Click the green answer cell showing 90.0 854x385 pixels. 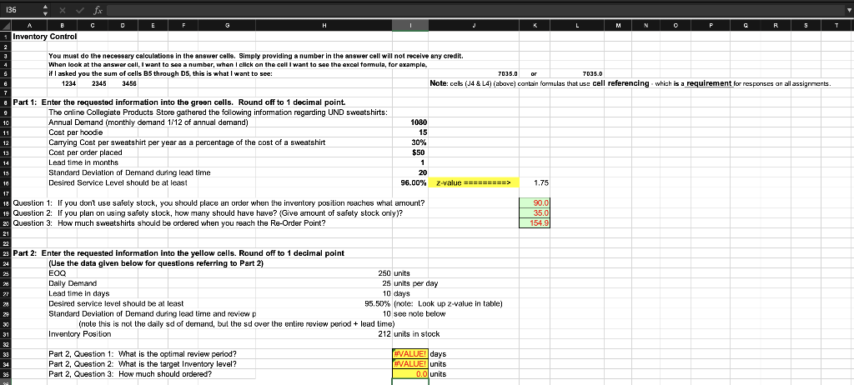pos(535,203)
